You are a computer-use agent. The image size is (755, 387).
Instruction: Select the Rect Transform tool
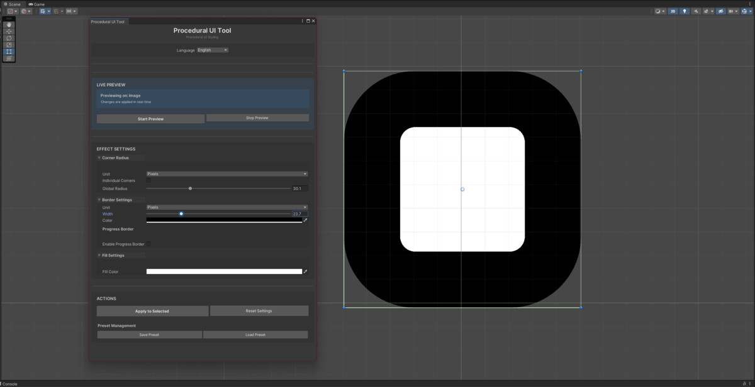point(9,51)
